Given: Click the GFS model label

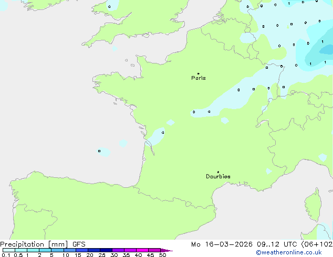Looking at the screenshot, I should [79, 244].
